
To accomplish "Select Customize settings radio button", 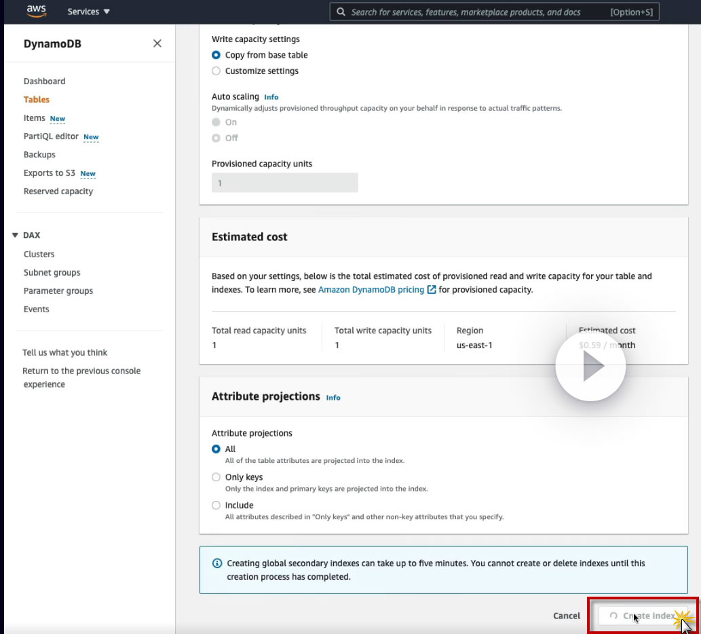I will click(216, 71).
